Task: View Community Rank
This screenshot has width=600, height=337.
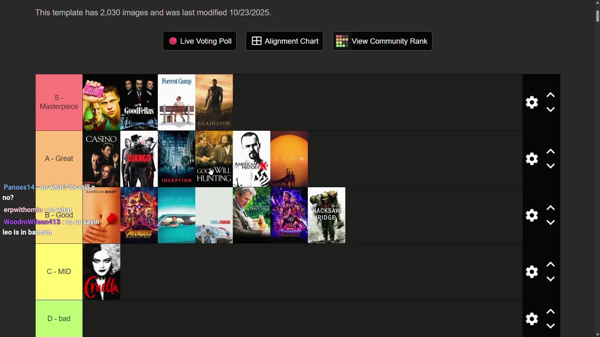Action: click(x=382, y=41)
